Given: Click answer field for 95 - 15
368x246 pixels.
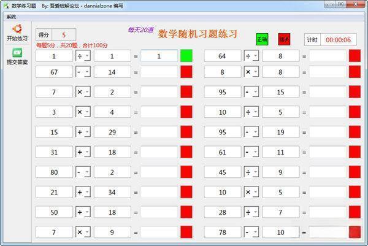Looking at the screenshot, I should [328, 92].
